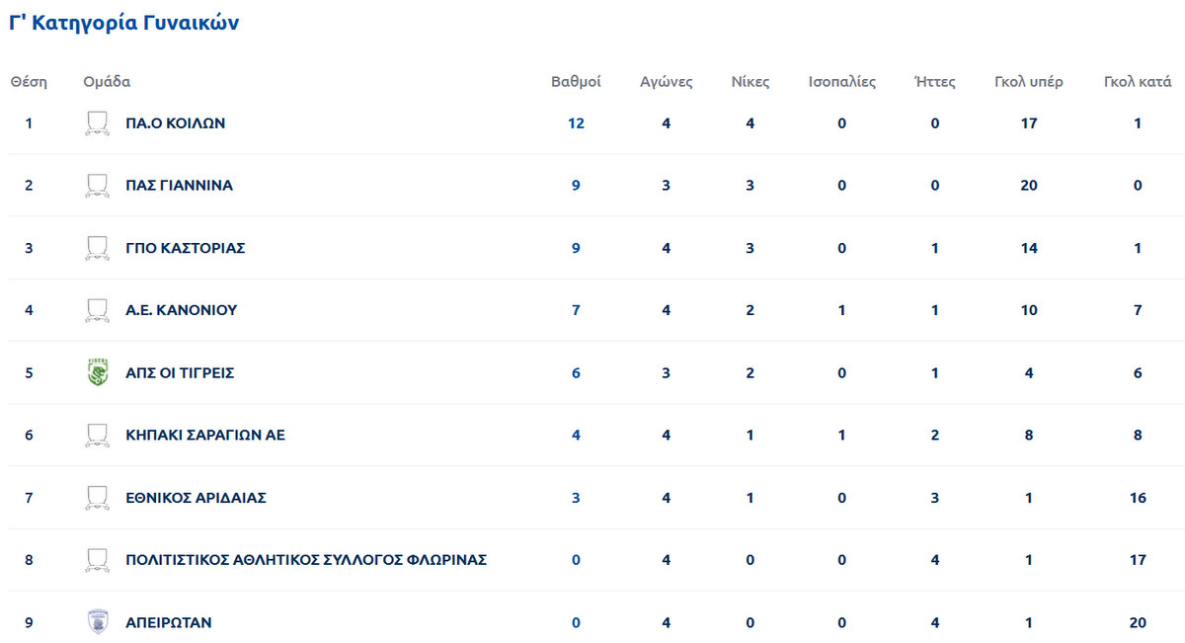The width and height of the screenshot is (1185, 643).
Task: Click the Γκολ υπέρ column header
Action: 1029,82
